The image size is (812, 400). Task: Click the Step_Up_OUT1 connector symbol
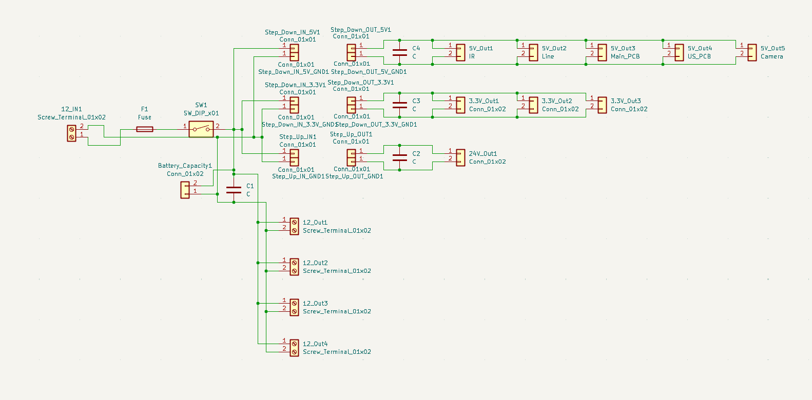coord(351,154)
